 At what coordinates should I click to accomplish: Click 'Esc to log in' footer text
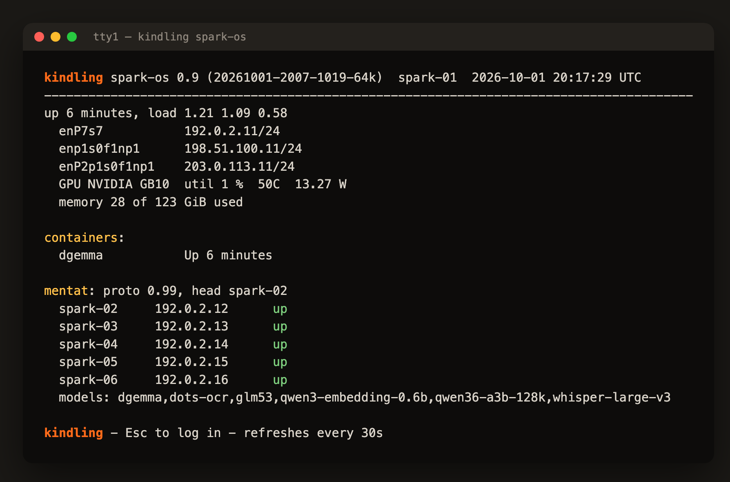[173, 433]
